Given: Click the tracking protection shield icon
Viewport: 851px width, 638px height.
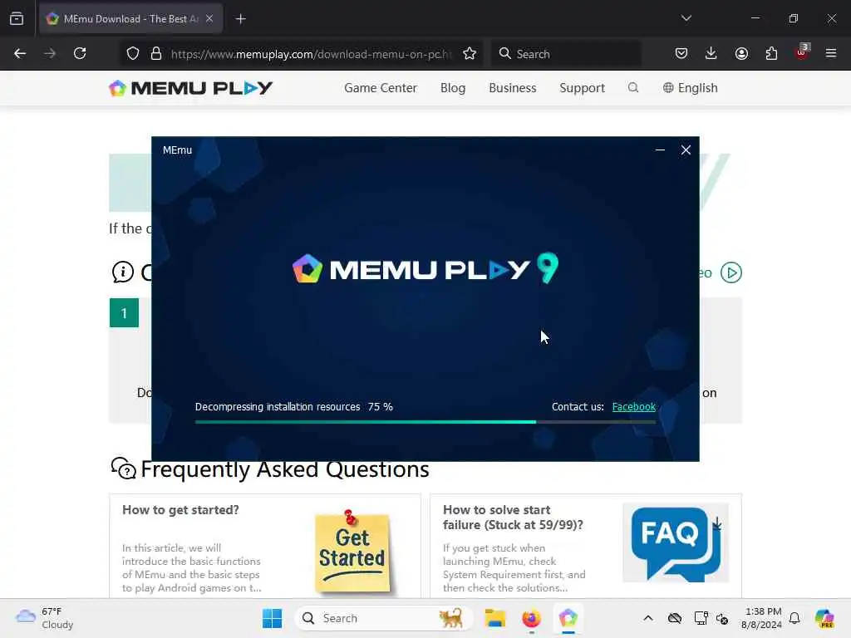Looking at the screenshot, I should pos(133,53).
